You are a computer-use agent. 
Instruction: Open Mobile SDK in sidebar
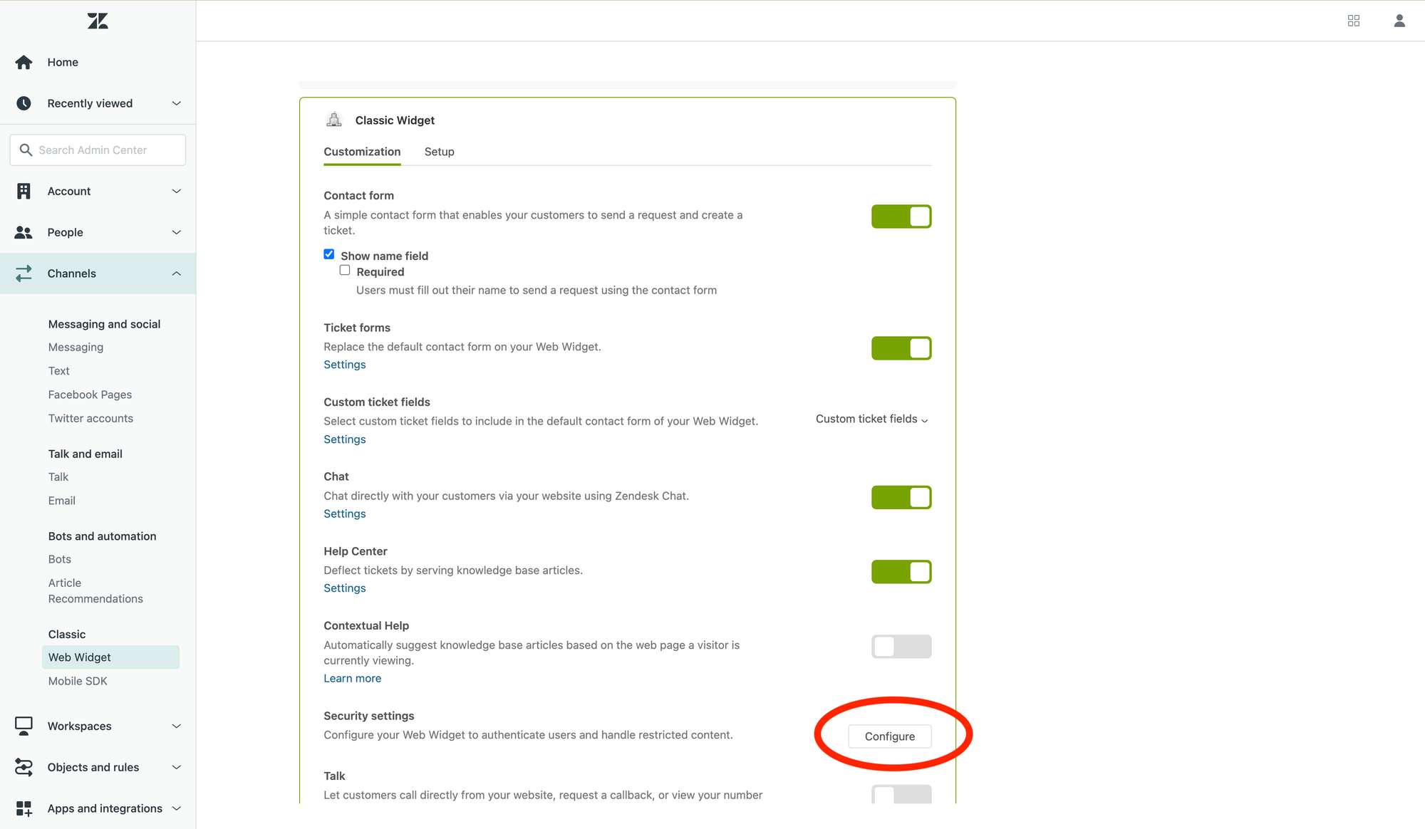tap(78, 681)
